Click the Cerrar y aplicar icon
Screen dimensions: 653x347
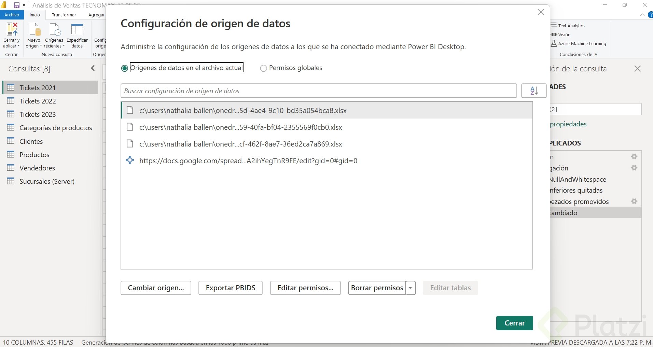[x=12, y=29]
